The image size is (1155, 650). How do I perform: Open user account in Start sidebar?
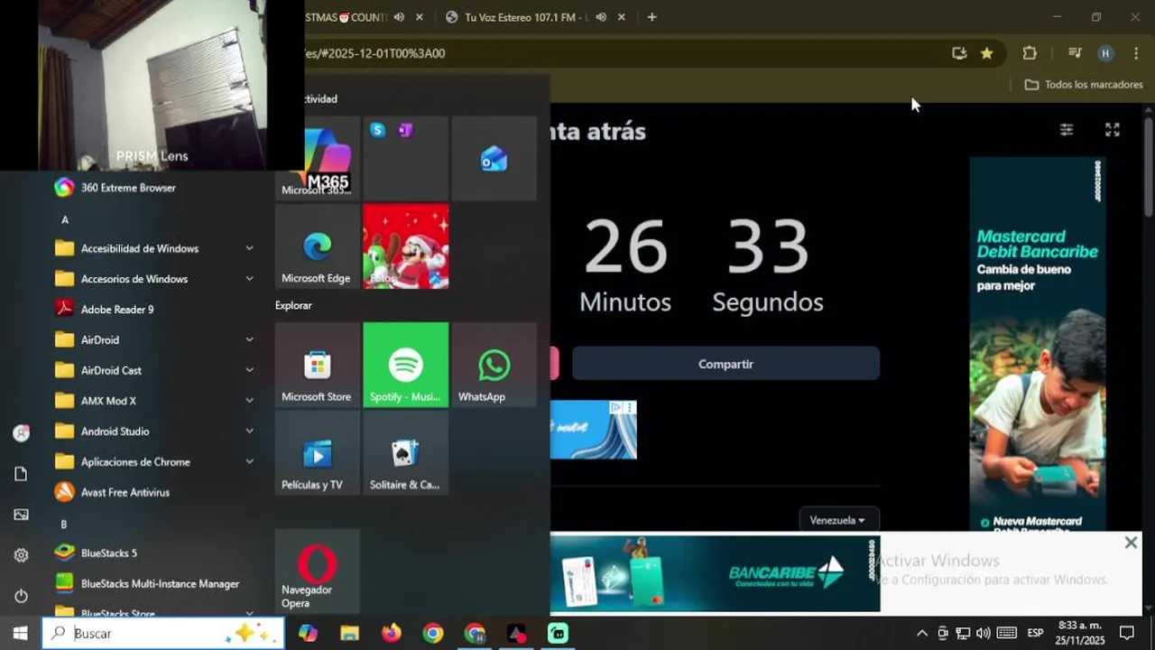coord(21,433)
